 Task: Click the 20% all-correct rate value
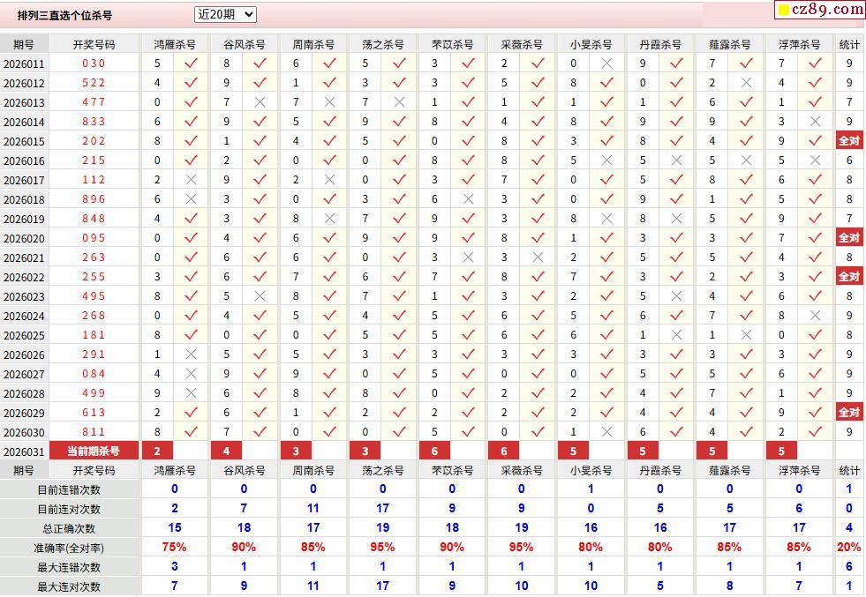(x=849, y=547)
